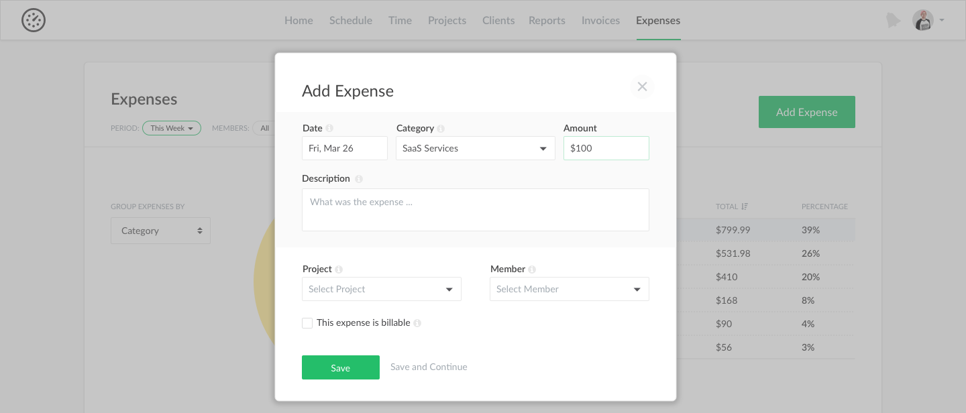Open the Category dropdown showing SaaS Services

tap(475, 148)
